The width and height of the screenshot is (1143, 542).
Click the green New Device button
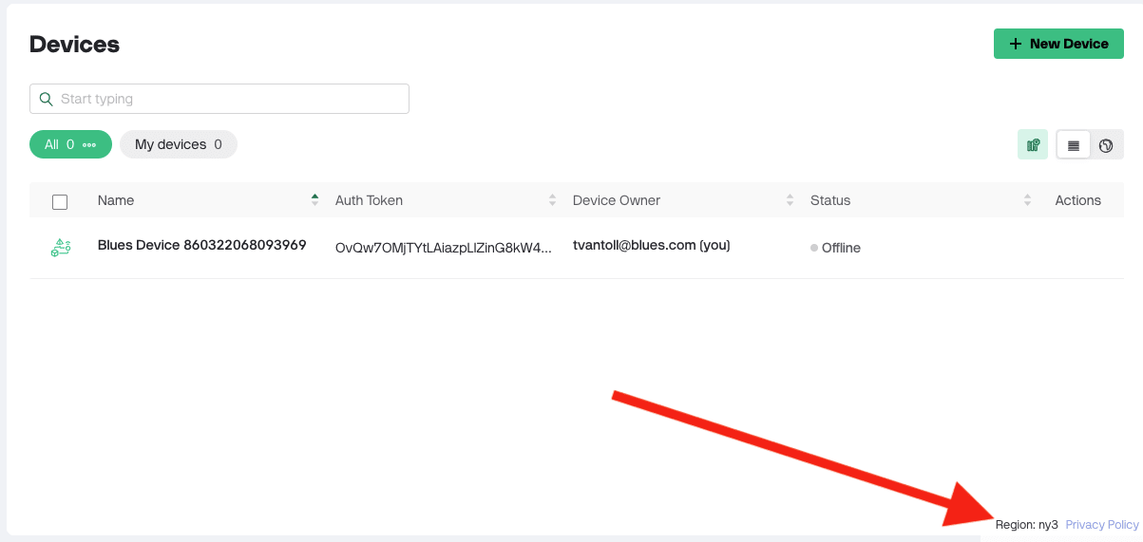pos(1058,44)
